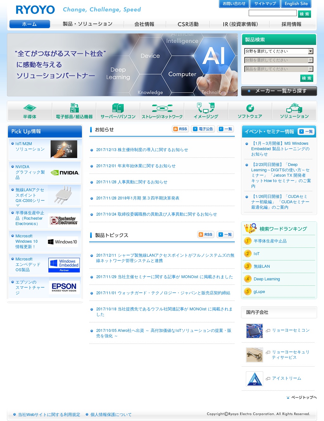Expand the 分野を選択してください dropdown
The width and height of the screenshot is (324, 421).
pyautogui.click(x=279, y=51)
